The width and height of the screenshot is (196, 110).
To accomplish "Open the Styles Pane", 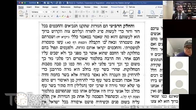I will (x=131, y=14).
